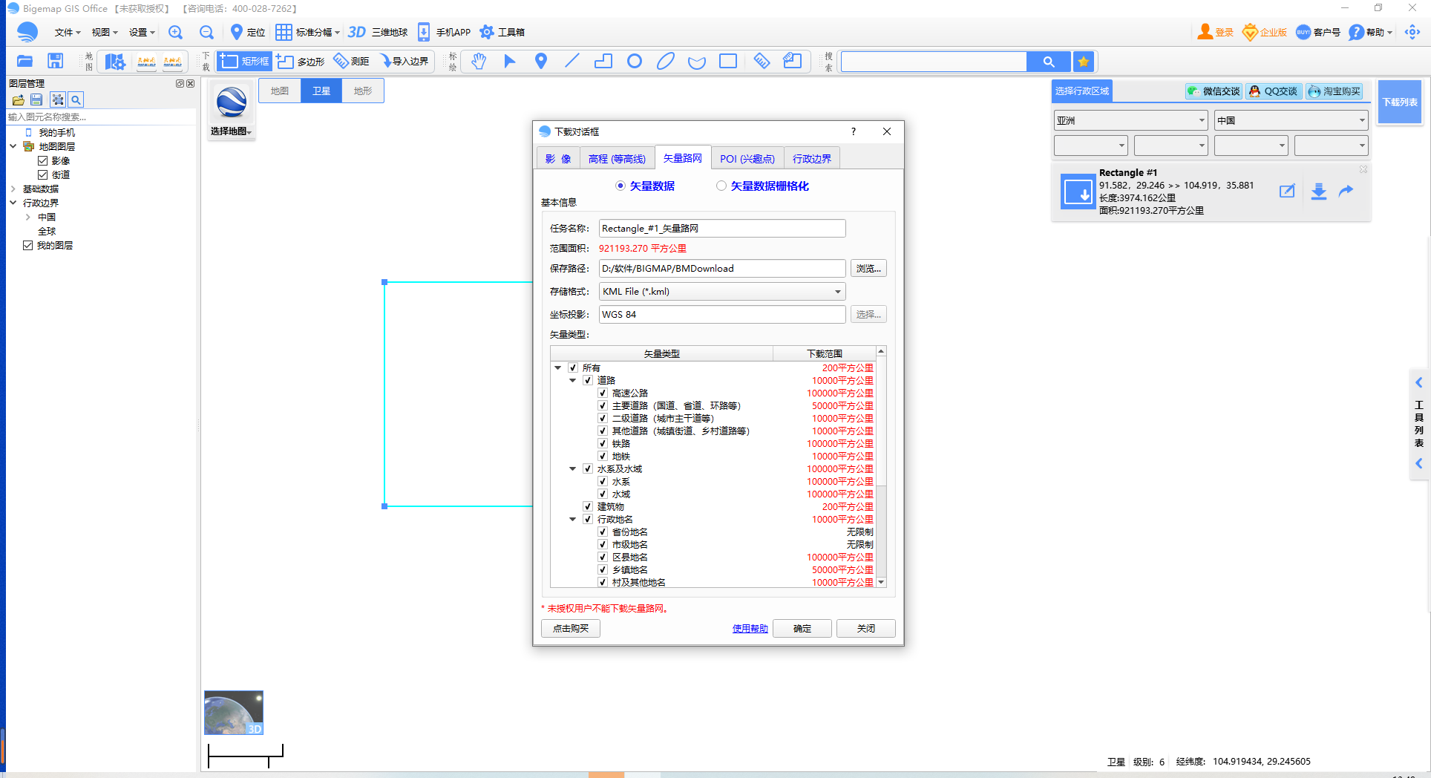Open 3D 三维地球 view
Screen dimensions: 1431x778
coord(378,32)
